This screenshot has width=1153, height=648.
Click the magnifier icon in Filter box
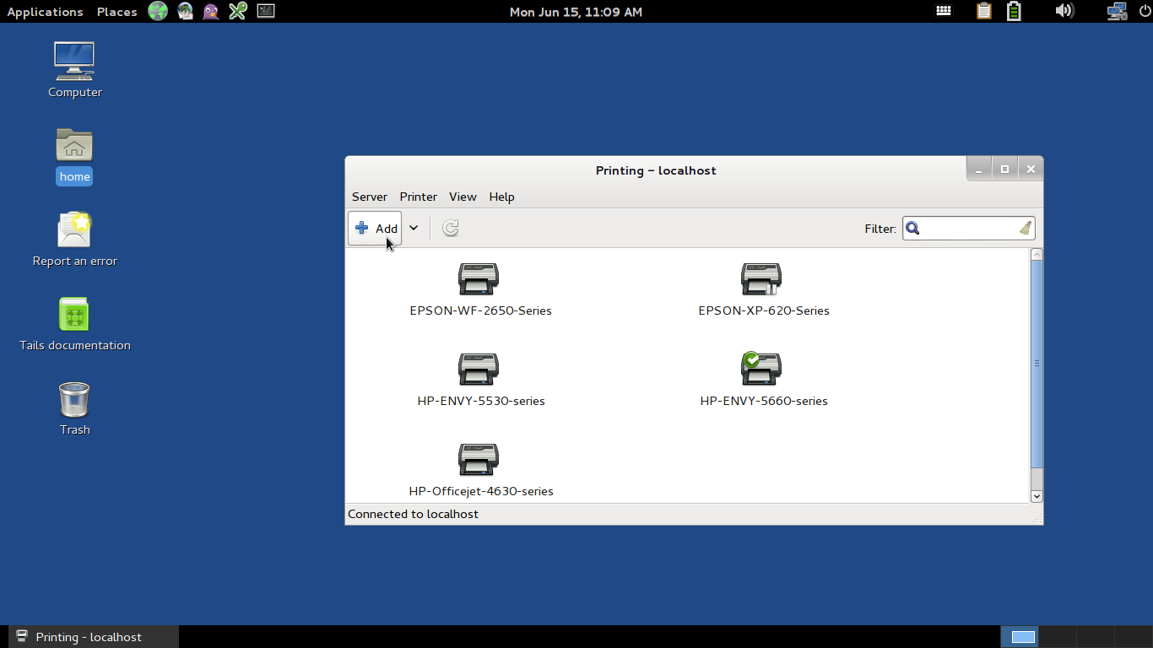[x=912, y=229]
